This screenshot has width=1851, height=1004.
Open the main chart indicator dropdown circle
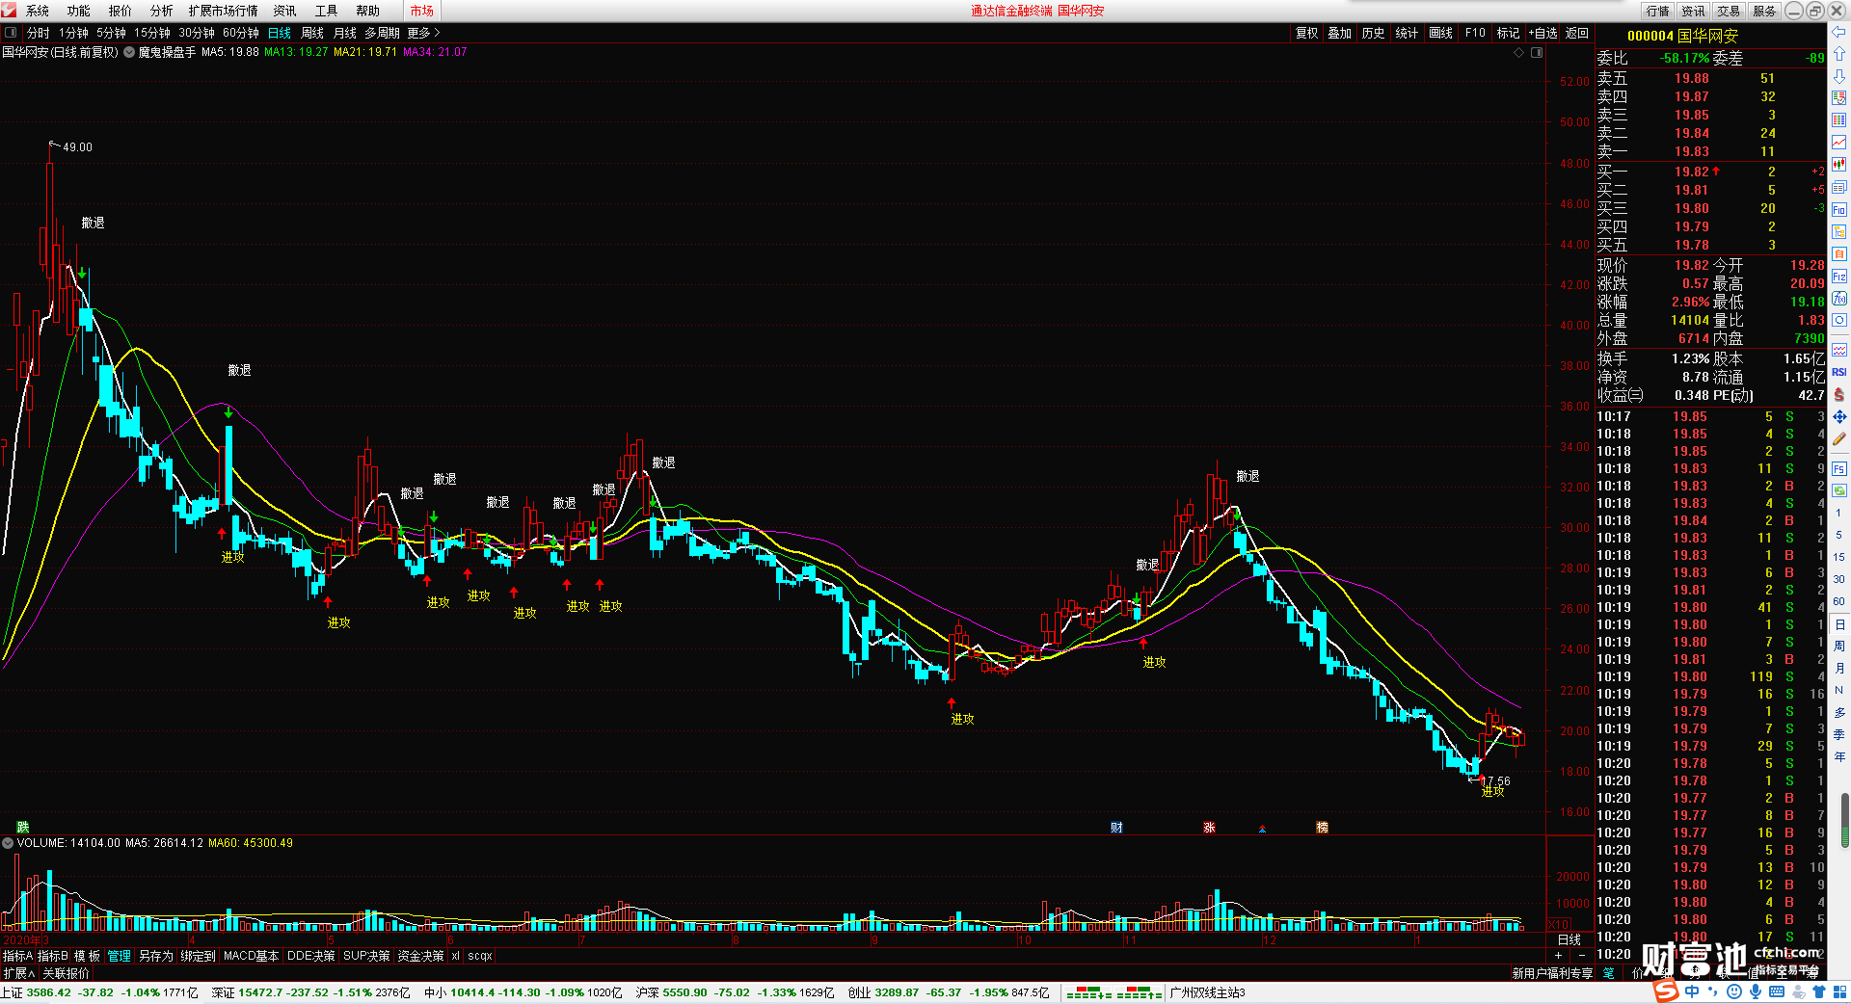[x=129, y=52]
